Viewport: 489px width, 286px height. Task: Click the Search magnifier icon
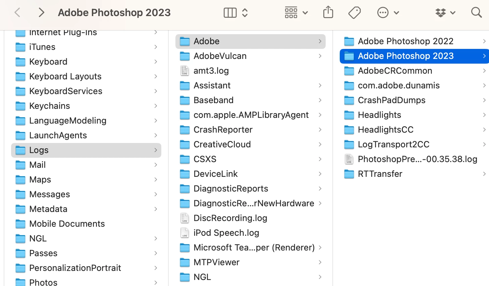pyautogui.click(x=476, y=13)
